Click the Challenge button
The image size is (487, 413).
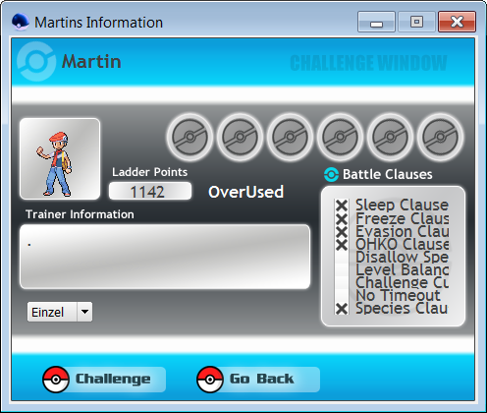click(x=104, y=380)
